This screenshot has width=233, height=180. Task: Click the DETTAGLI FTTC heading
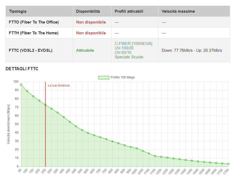tap(22, 69)
